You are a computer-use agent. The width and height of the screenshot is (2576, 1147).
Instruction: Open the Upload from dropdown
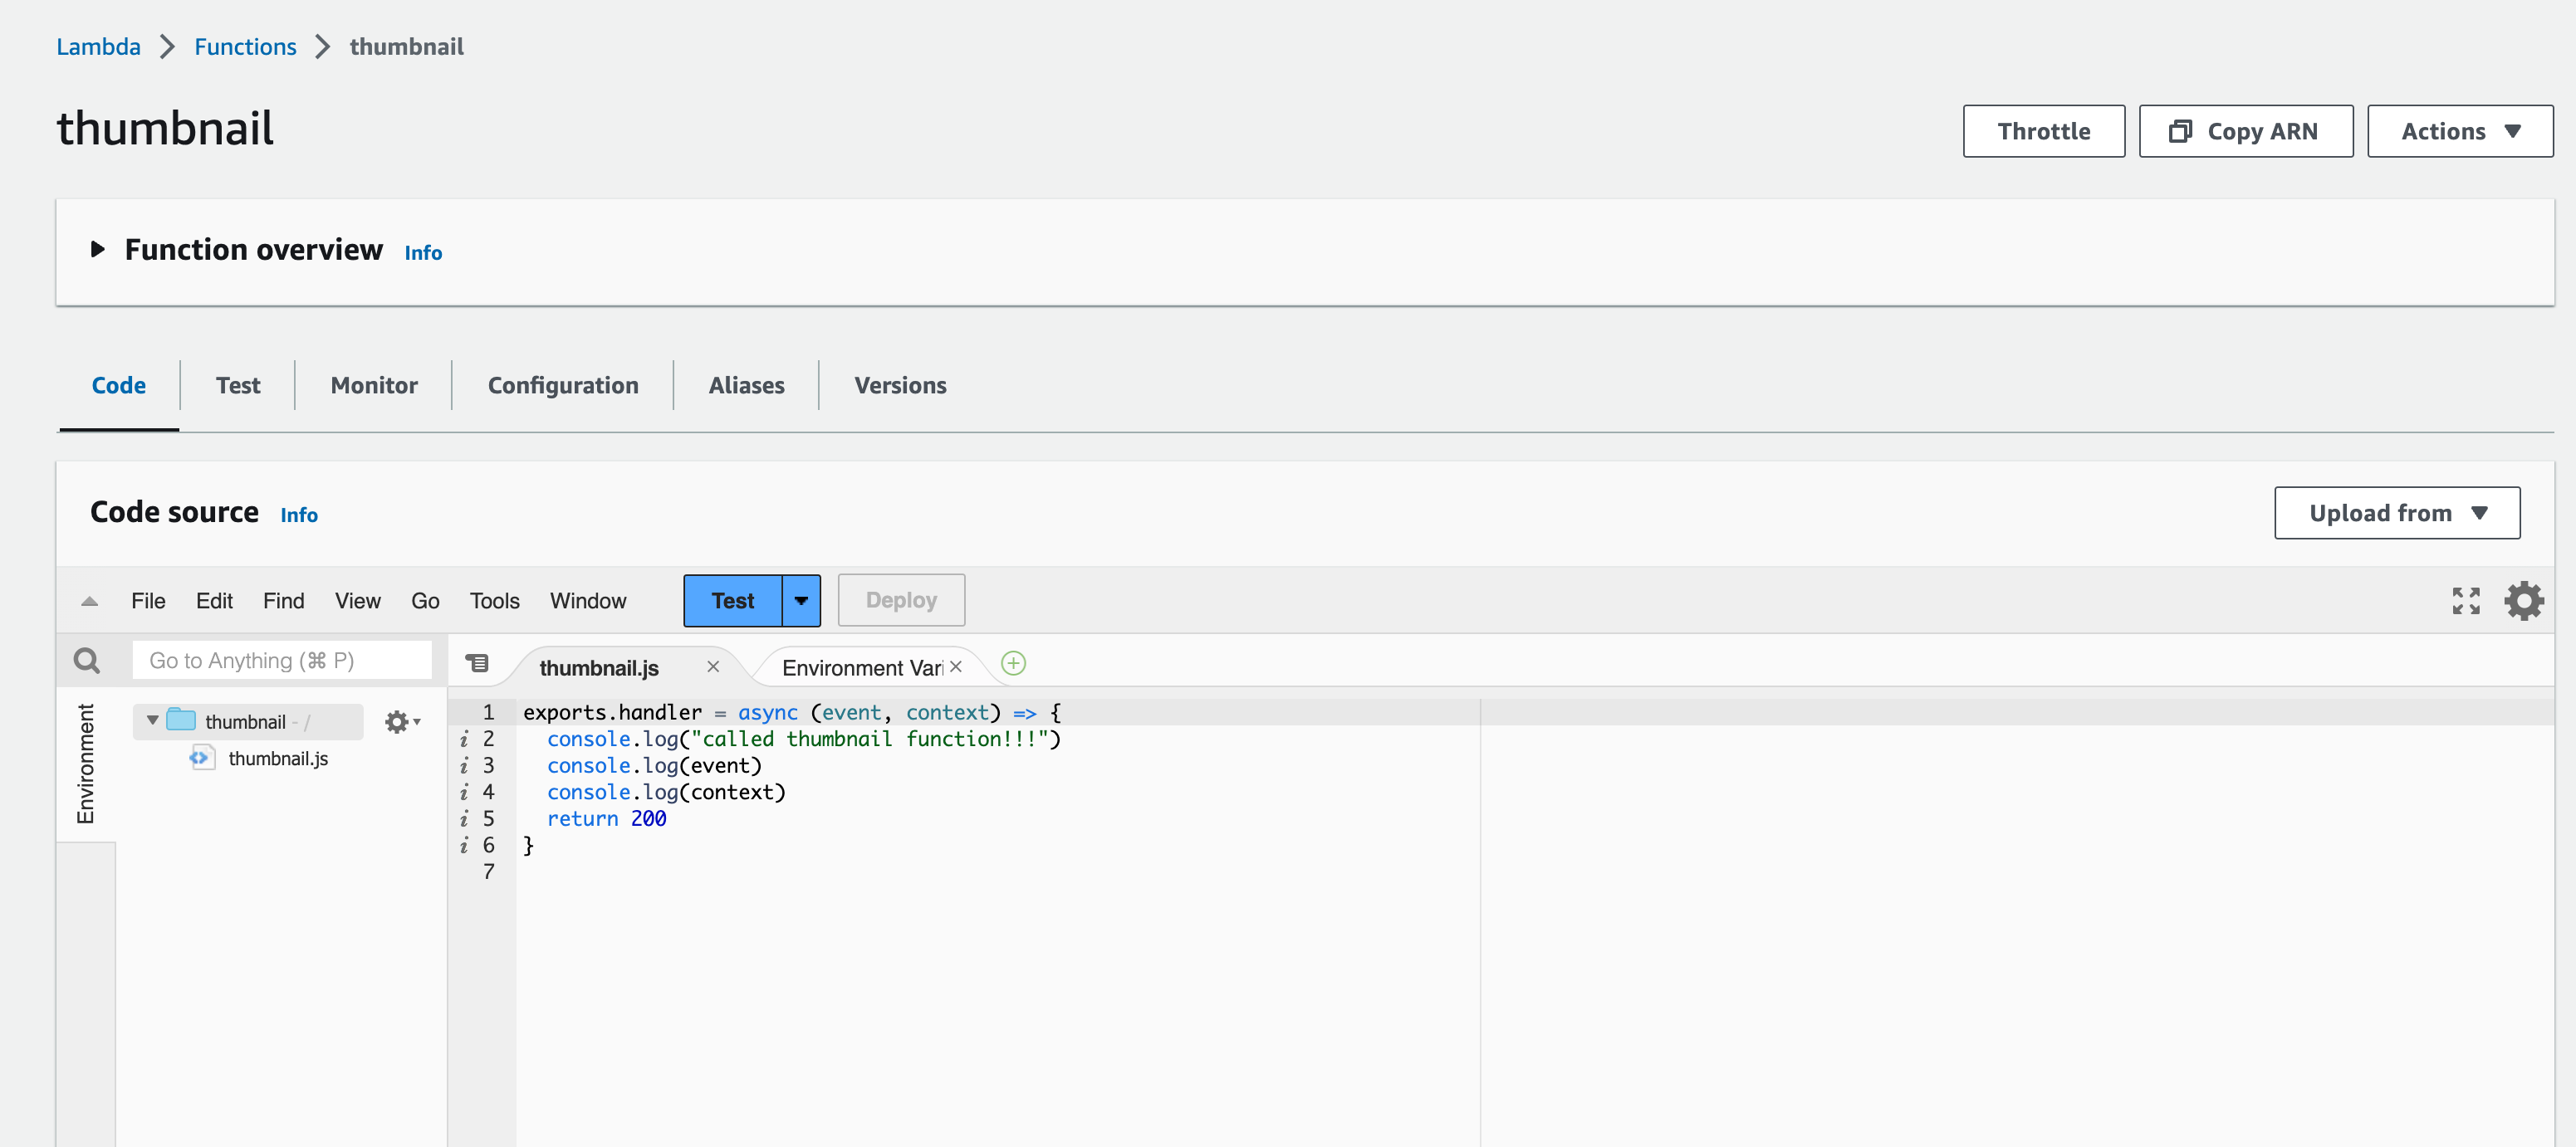pos(2396,513)
